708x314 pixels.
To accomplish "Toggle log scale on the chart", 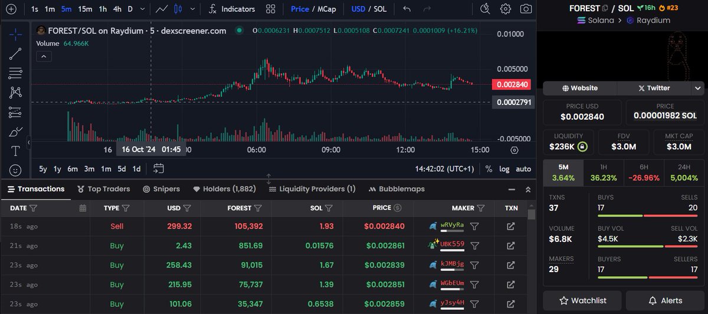I will [504, 169].
